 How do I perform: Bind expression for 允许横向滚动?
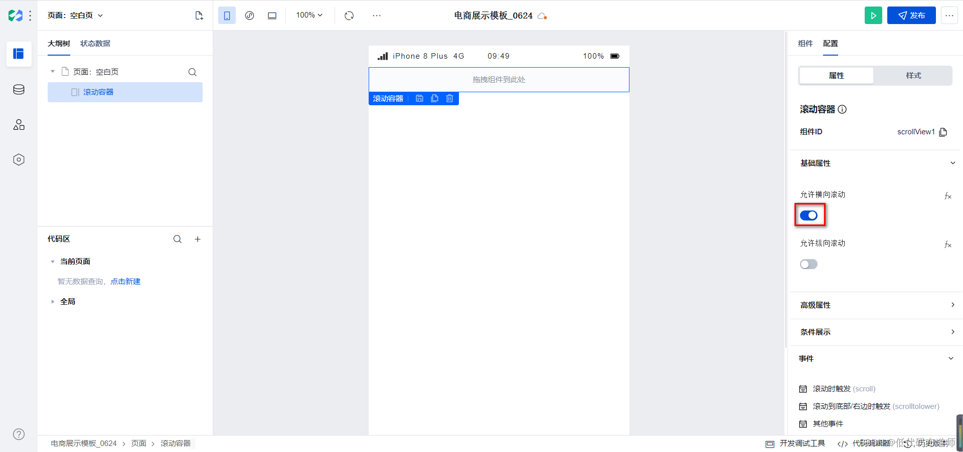(947, 196)
